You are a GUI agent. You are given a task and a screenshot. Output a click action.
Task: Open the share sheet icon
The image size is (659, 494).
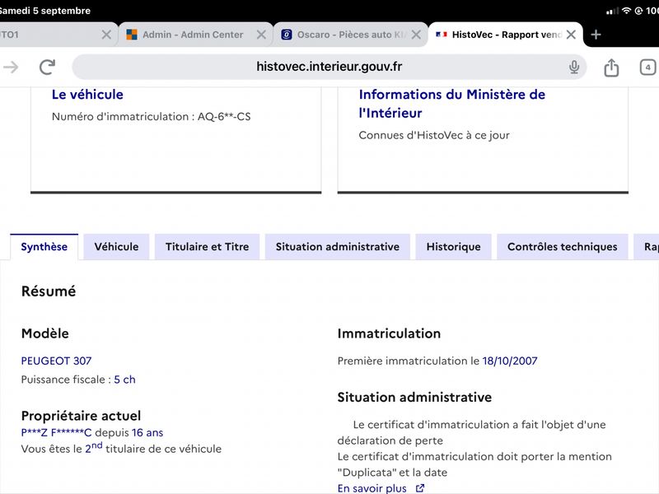tap(611, 68)
